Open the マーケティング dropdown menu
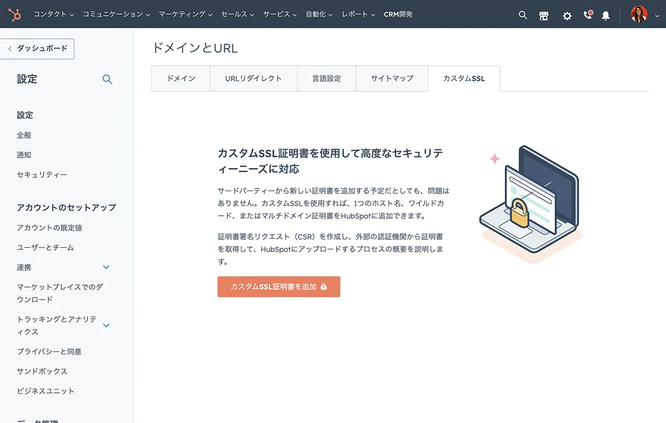The image size is (666, 423). 185,15
